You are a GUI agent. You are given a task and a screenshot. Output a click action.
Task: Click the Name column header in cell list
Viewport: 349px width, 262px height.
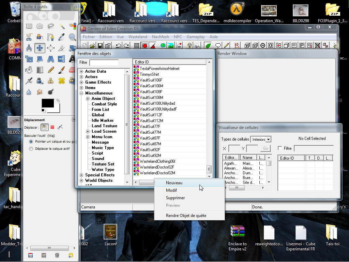point(248,158)
